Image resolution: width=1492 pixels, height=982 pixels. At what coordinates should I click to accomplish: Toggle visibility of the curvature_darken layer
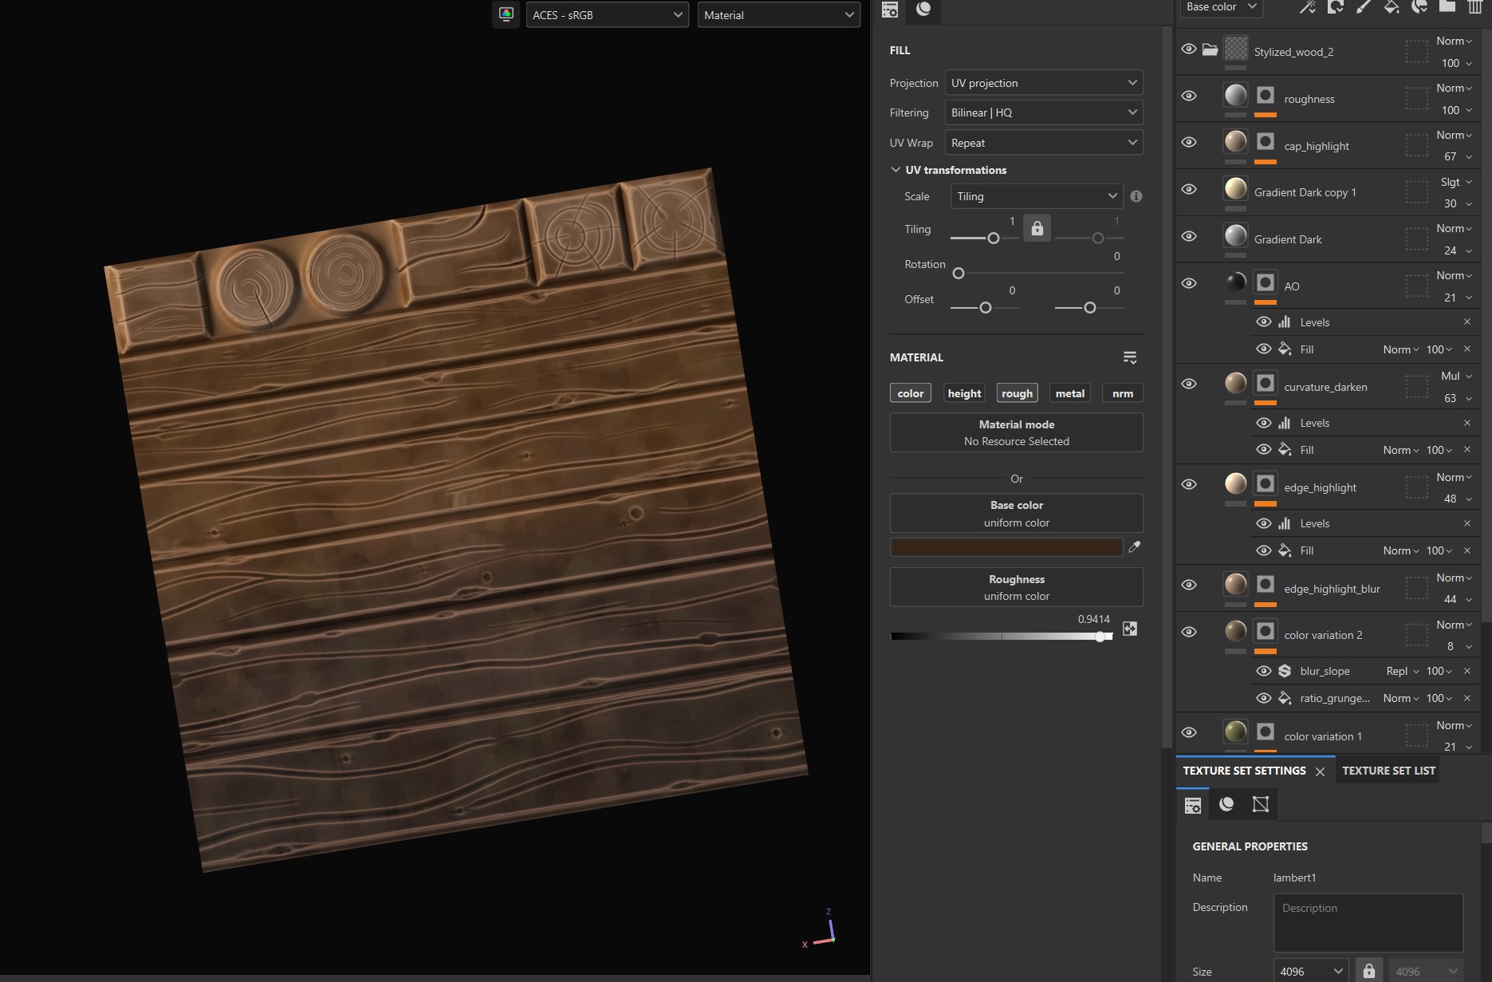(x=1188, y=384)
